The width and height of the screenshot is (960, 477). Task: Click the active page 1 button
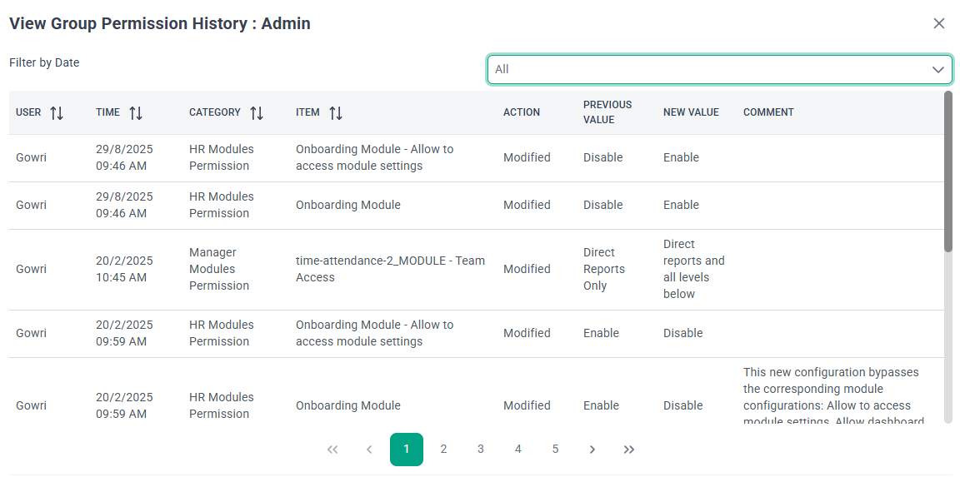[x=407, y=450]
